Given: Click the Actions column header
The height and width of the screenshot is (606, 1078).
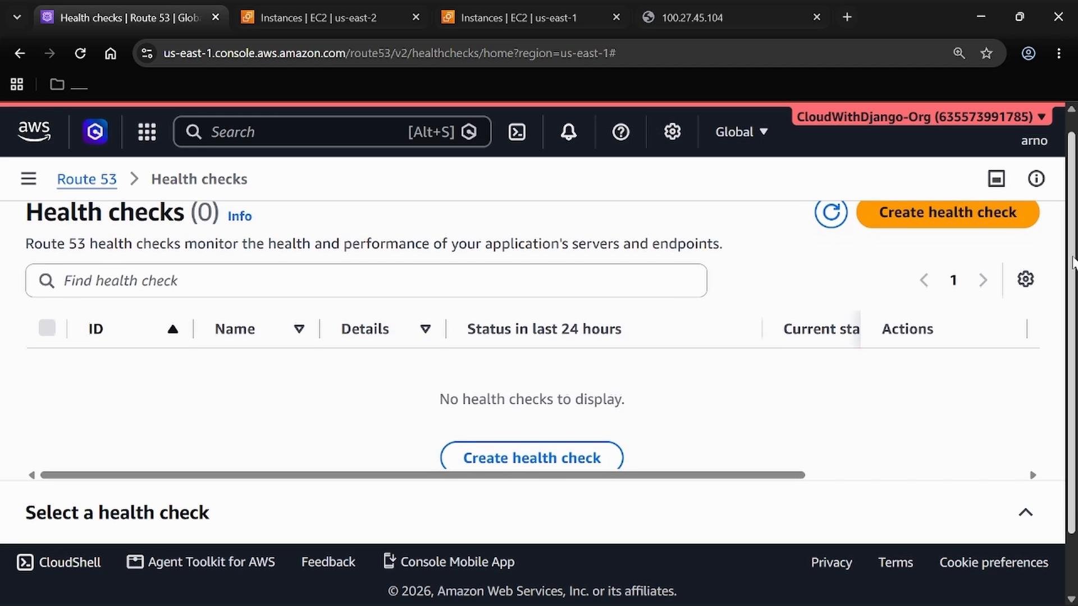Looking at the screenshot, I should pos(907,329).
